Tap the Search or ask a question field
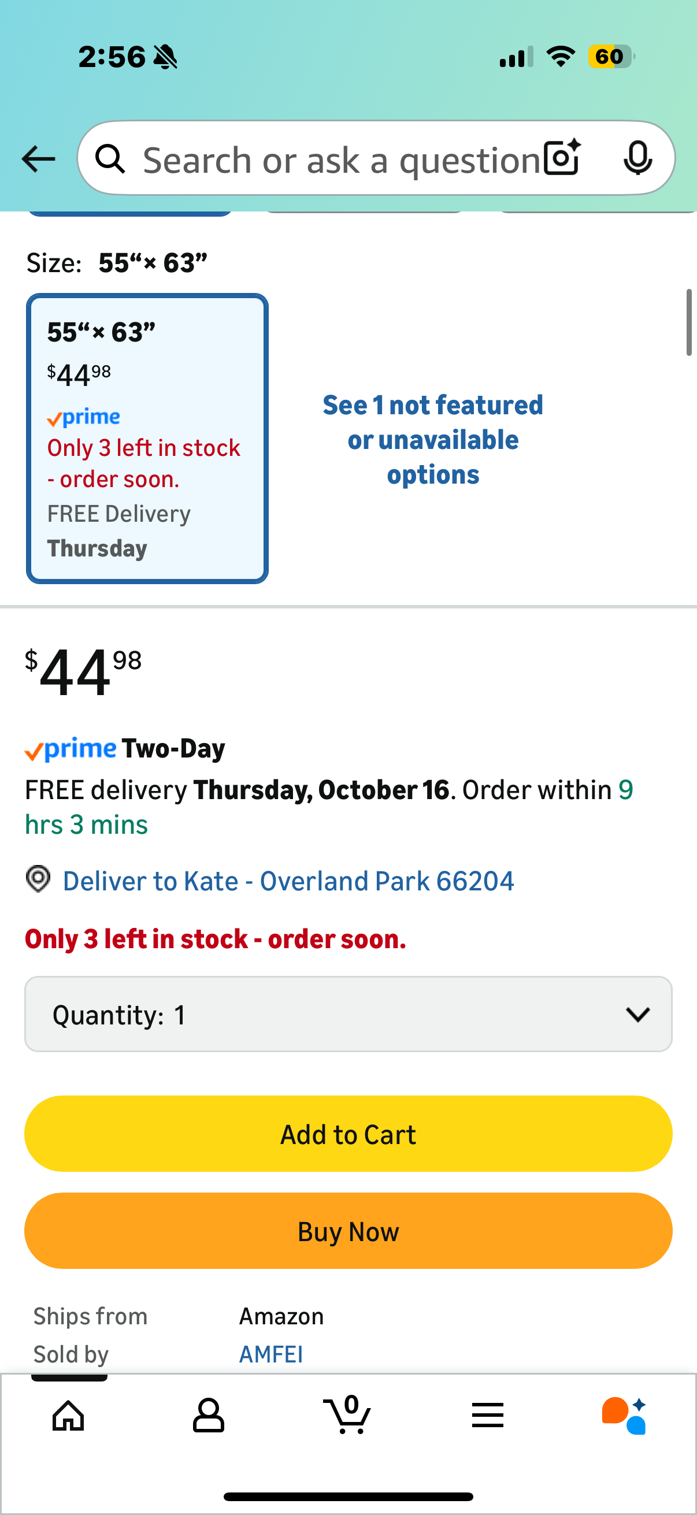Image resolution: width=697 pixels, height=1515 pixels. (x=341, y=160)
